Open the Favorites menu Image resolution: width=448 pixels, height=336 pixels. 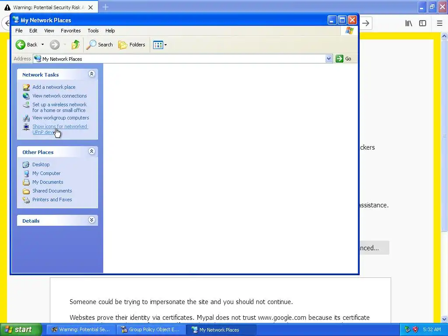(70, 31)
